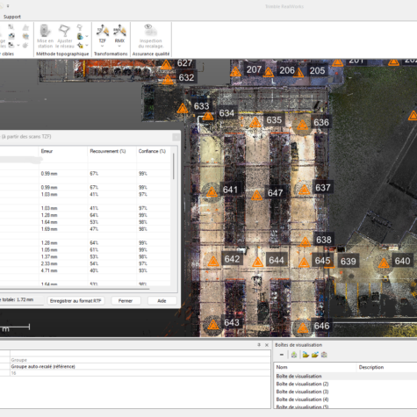
Task: Click the Aide button
Action: coord(162,301)
